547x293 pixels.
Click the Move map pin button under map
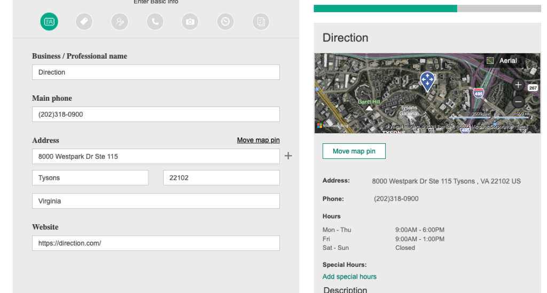354,151
